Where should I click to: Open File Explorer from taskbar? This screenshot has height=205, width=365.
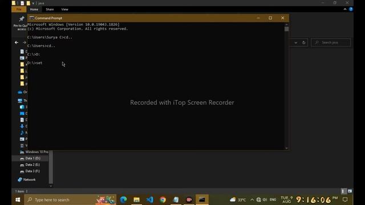click(136, 200)
